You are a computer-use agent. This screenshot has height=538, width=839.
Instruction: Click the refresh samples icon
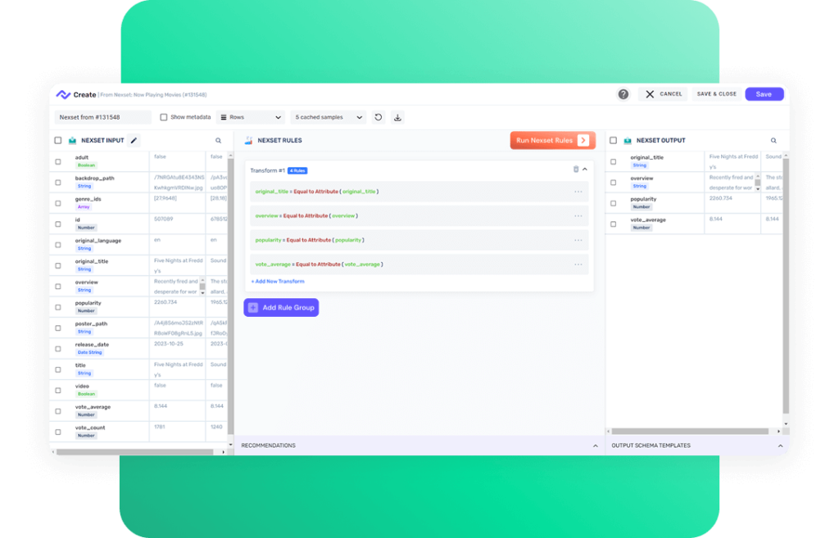[379, 117]
